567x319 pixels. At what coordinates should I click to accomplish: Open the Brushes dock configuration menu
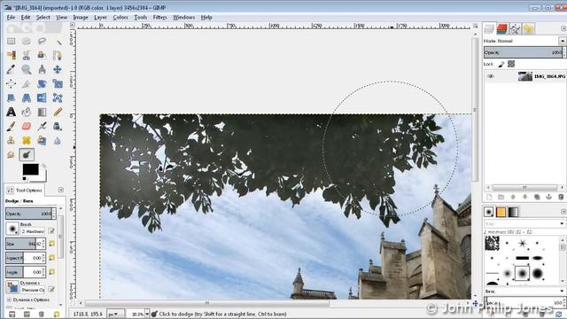563,212
